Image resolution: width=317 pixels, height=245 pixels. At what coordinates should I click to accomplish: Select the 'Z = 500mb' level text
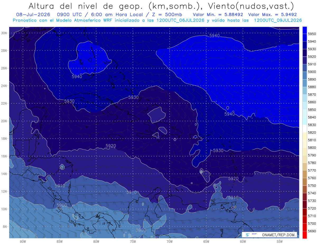point(167,15)
